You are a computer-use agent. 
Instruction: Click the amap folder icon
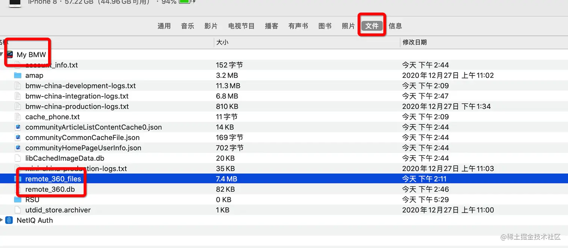click(x=18, y=76)
